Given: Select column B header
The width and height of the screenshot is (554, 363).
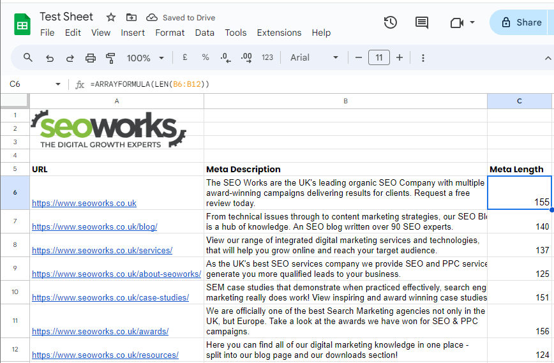Looking at the screenshot, I should coord(345,101).
